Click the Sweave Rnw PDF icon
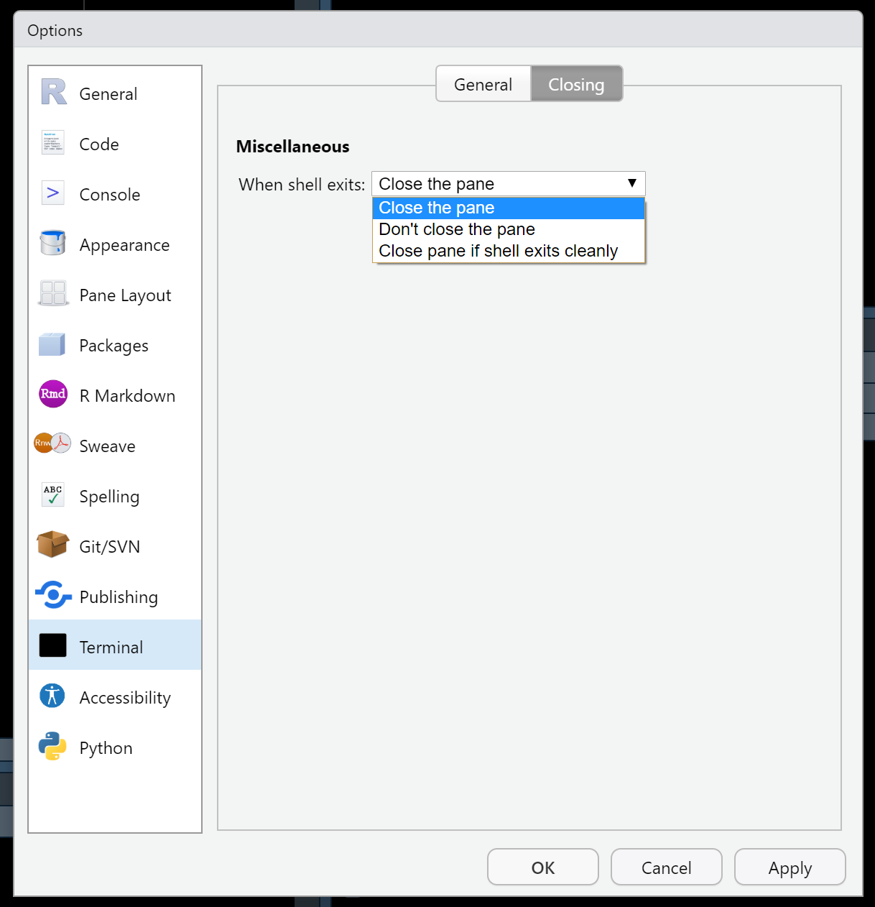This screenshot has width=875, height=907. click(52, 443)
